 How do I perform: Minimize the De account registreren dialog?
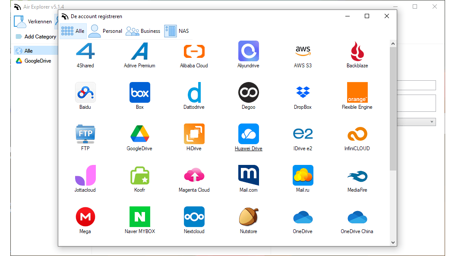point(348,16)
